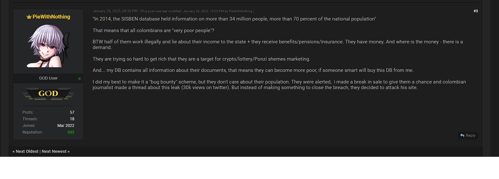Click the last modified time 10:03 PM
The image size is (499, 179).
[217, 11]
